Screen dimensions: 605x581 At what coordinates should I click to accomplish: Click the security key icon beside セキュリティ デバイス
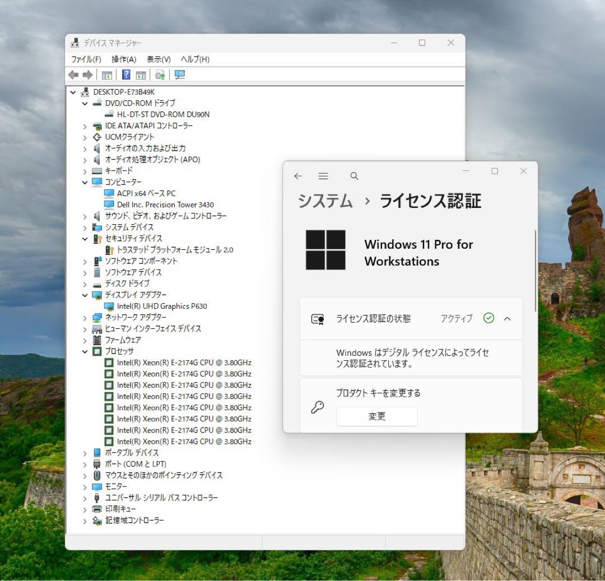pos(97,239)
